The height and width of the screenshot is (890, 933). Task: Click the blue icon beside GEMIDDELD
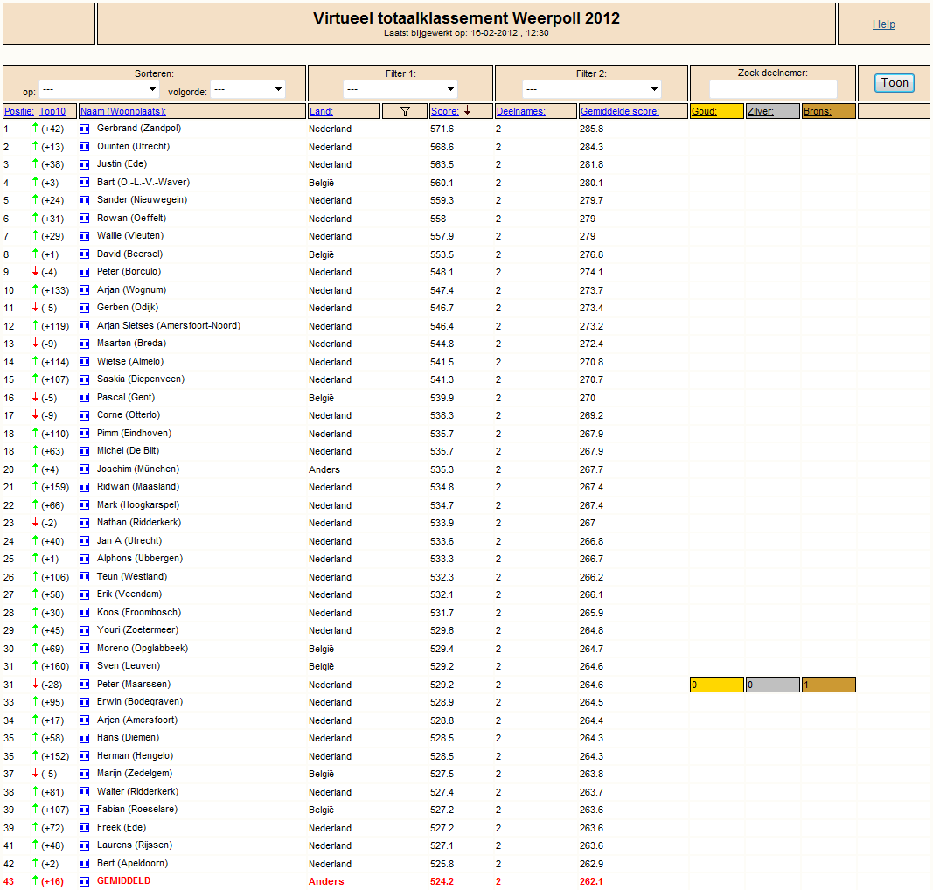coord(85,881)
